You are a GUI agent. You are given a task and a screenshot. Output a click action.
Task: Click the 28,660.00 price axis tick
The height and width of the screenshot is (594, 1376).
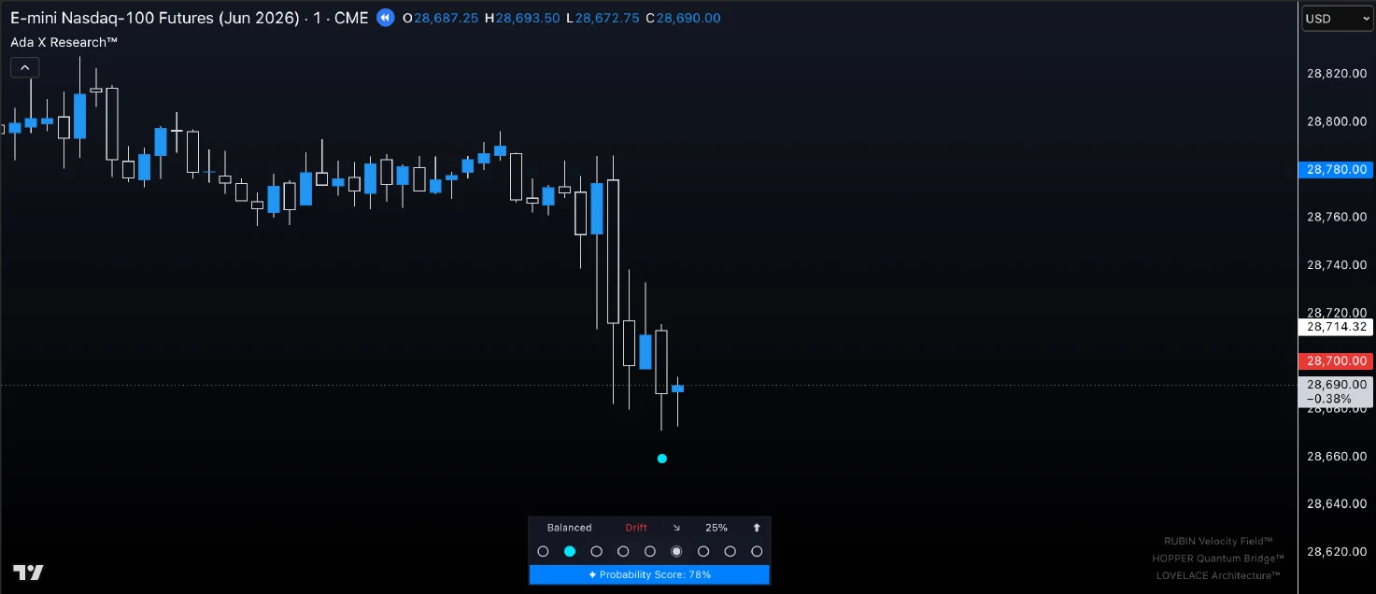coord(1337,456)
